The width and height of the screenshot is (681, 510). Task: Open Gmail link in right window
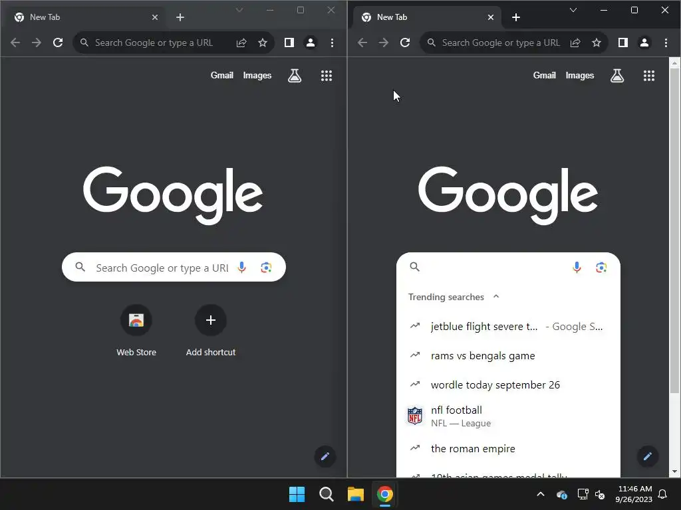coord(545,76)
